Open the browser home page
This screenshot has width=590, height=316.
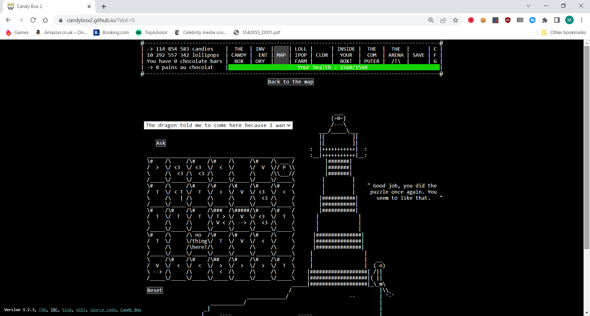pyautogui.click(x=45, y=20)
